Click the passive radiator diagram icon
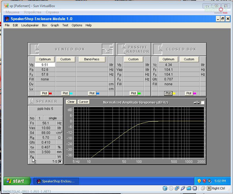233x194 pixels. click(122, 49)
